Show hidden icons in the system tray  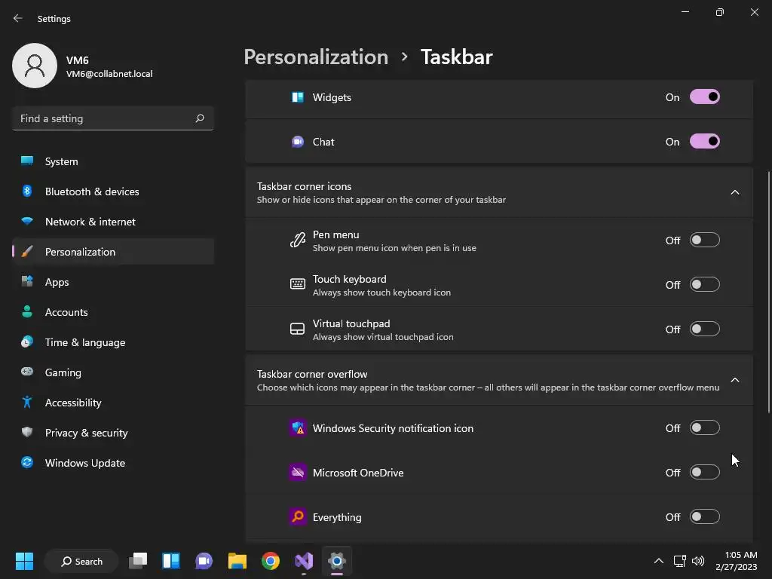coord(659,561)
